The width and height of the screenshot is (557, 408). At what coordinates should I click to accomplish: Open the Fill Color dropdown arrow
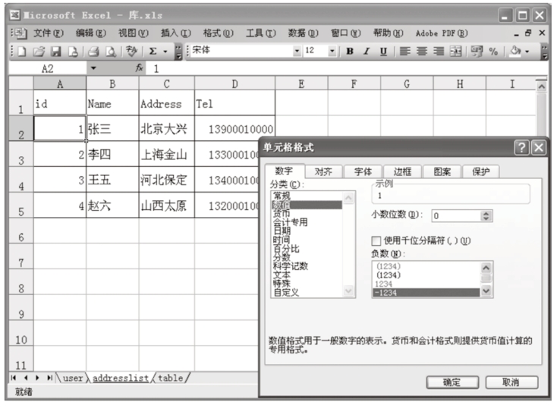click(527, 52)
